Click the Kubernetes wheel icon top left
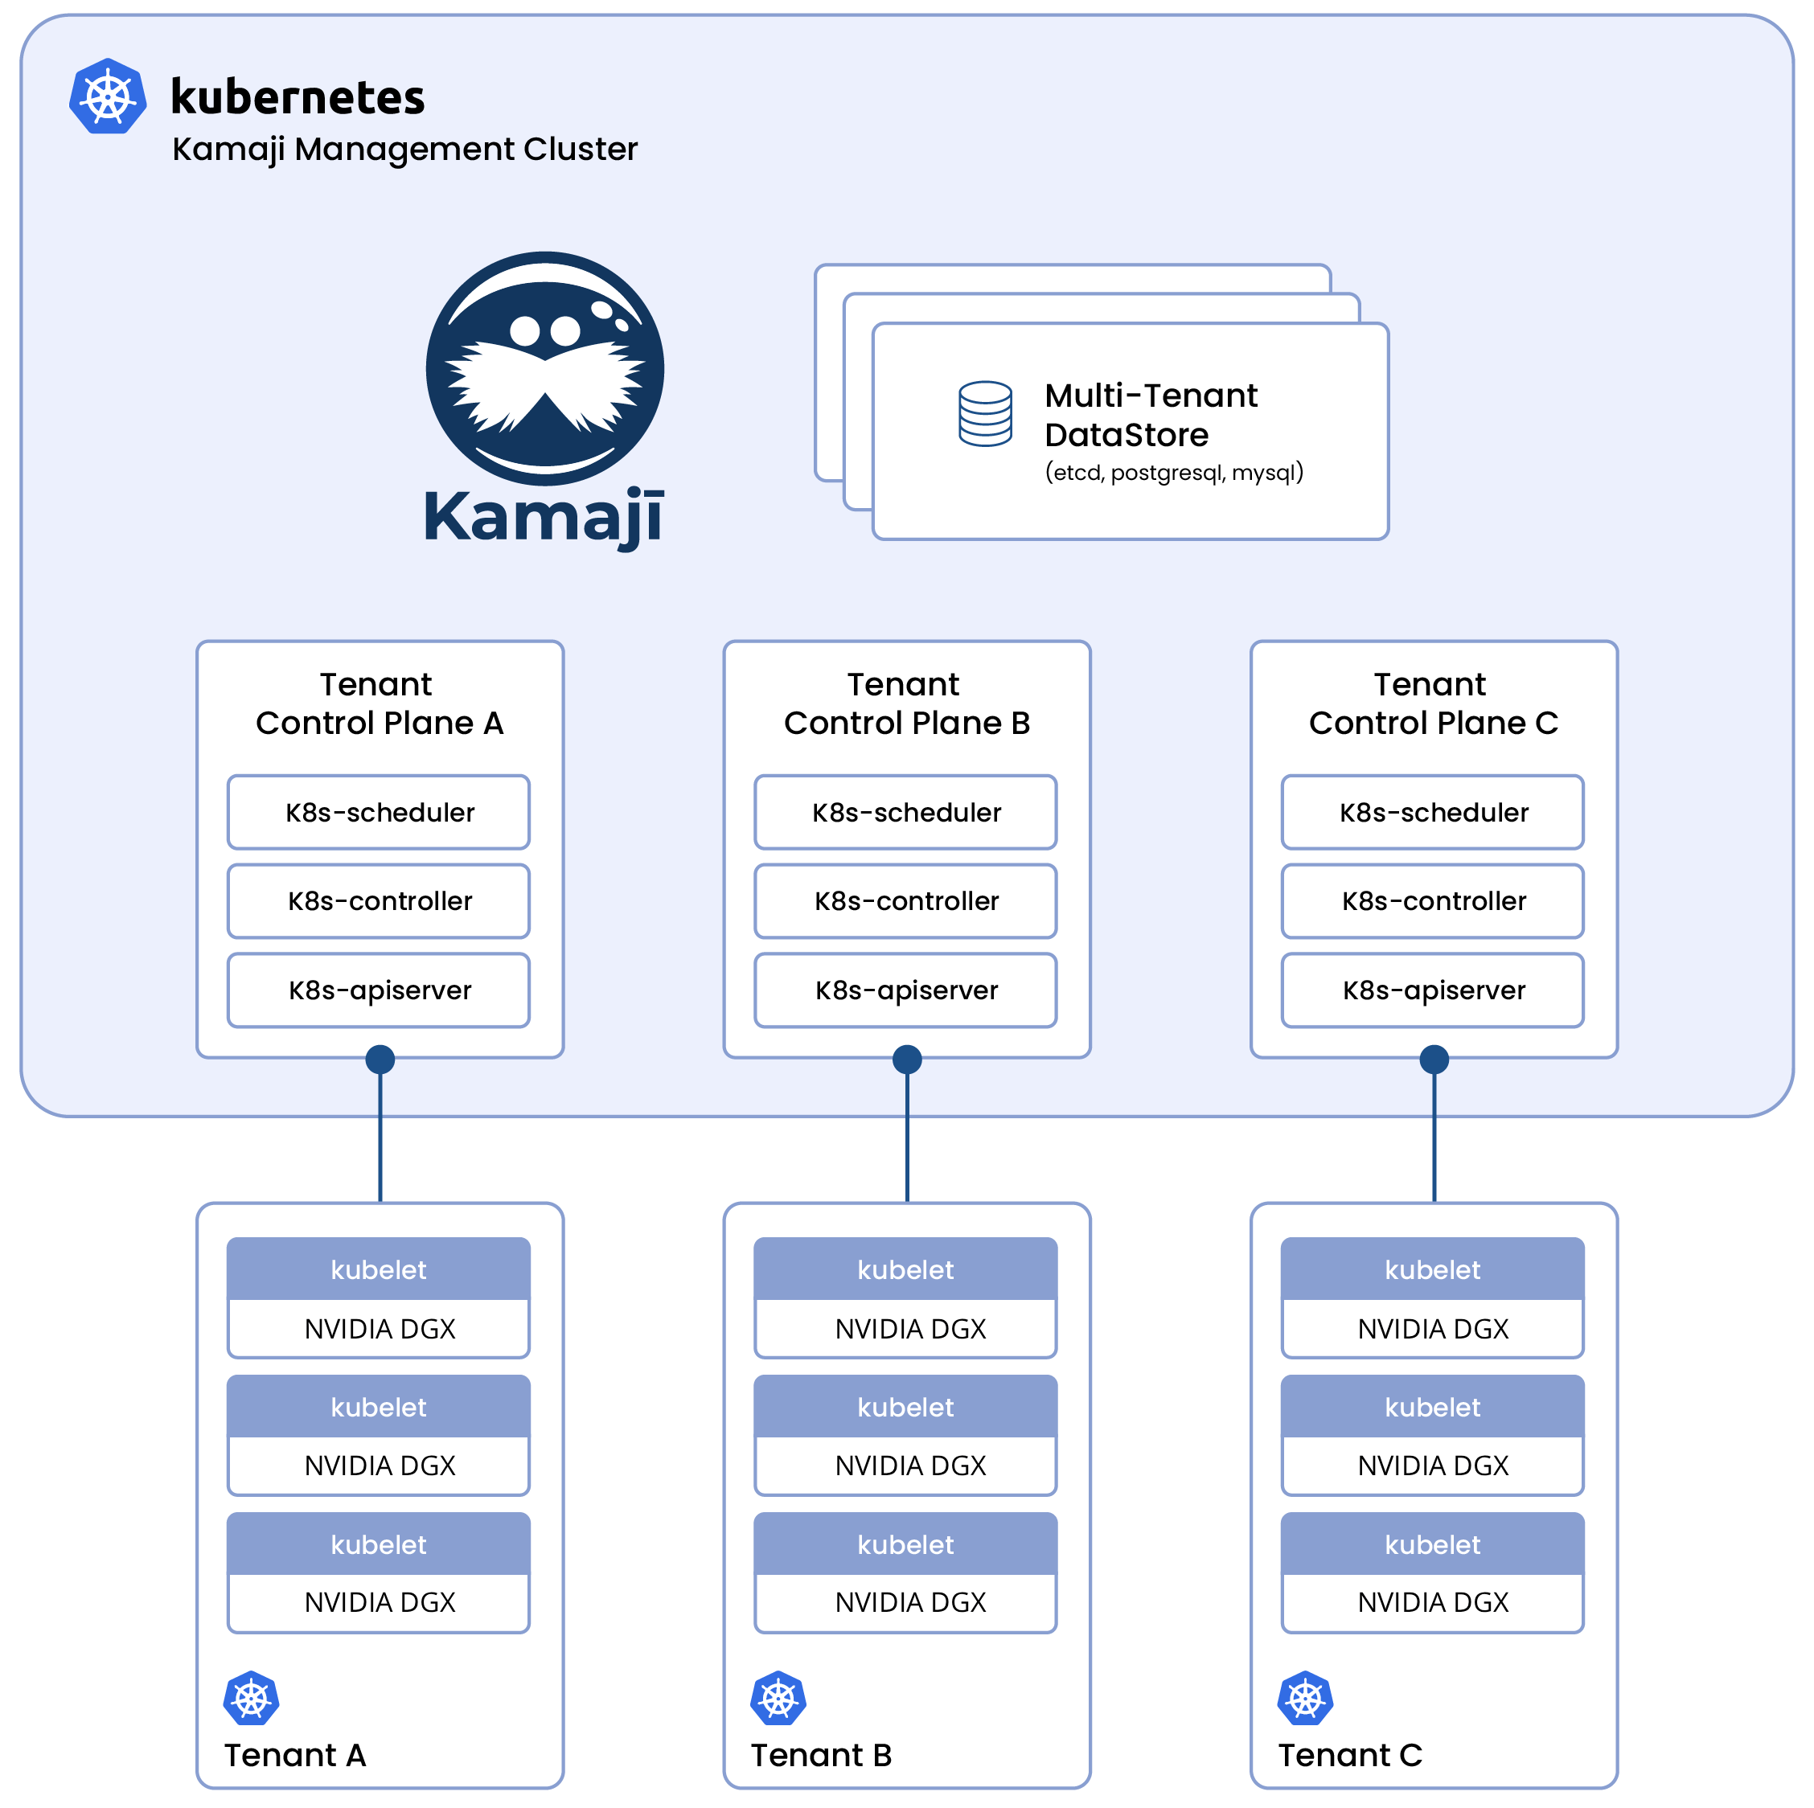This screenshot has width=1814, height=1808. pos(106,96)
